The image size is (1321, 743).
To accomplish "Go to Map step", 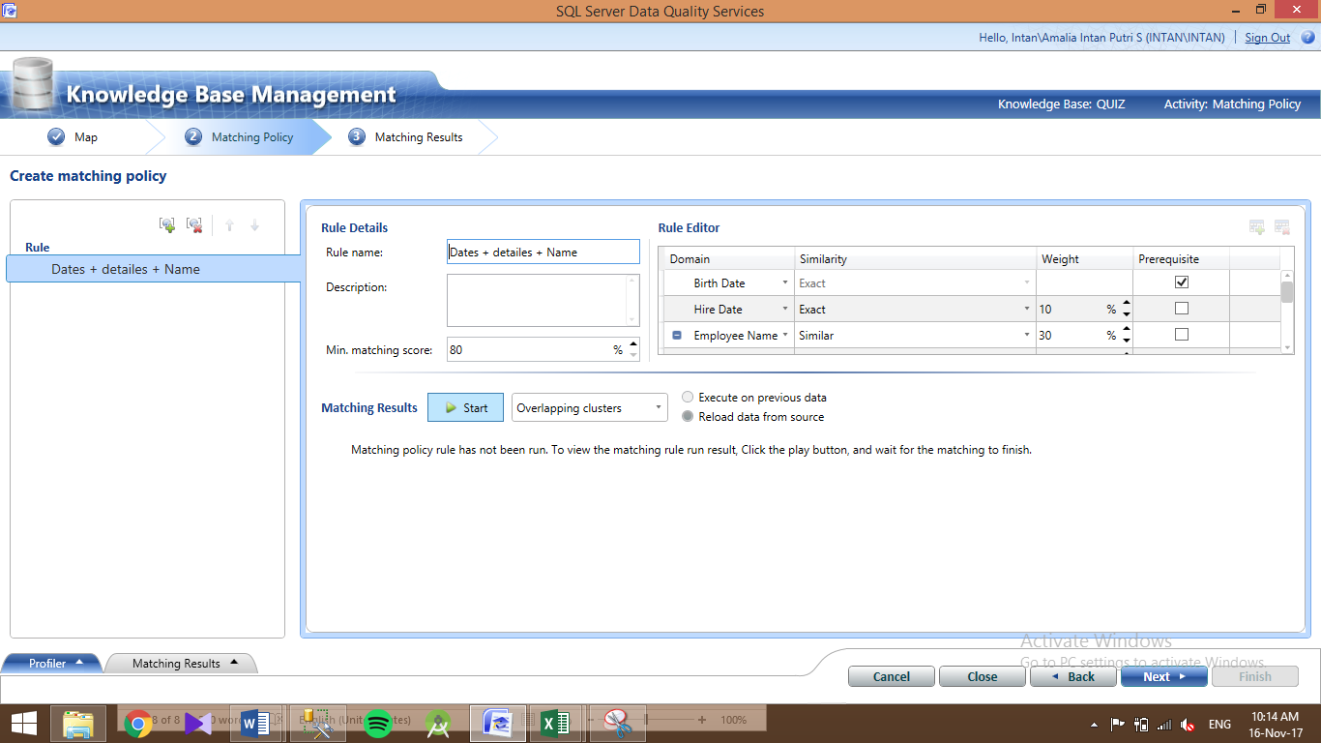I will point(73,137).
